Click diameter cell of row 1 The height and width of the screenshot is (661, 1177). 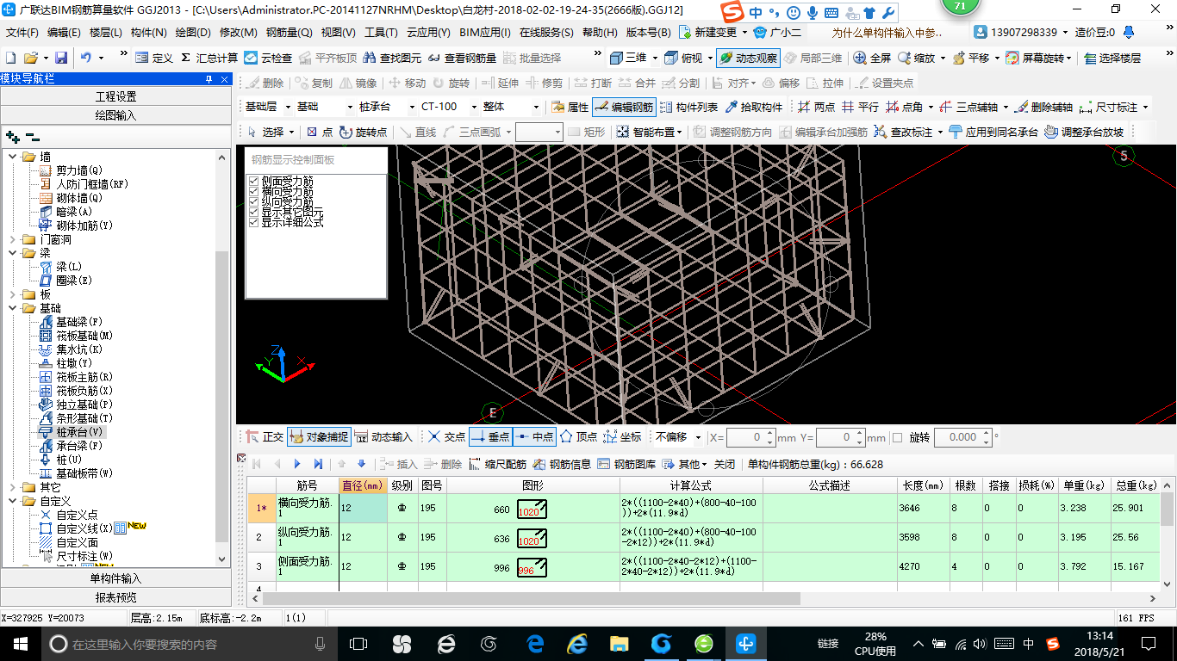coord(363,509)
